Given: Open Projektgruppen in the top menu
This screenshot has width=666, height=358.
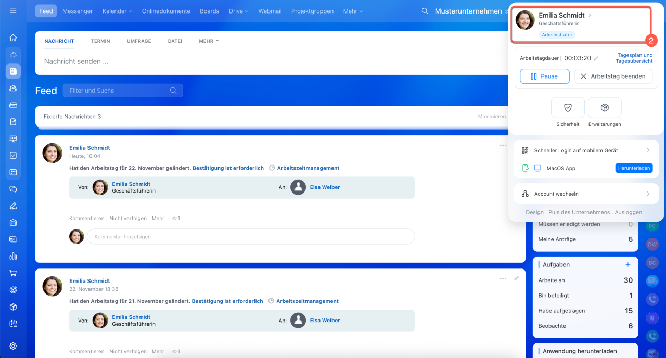Looking at the screenshot, I should point(312,11).
